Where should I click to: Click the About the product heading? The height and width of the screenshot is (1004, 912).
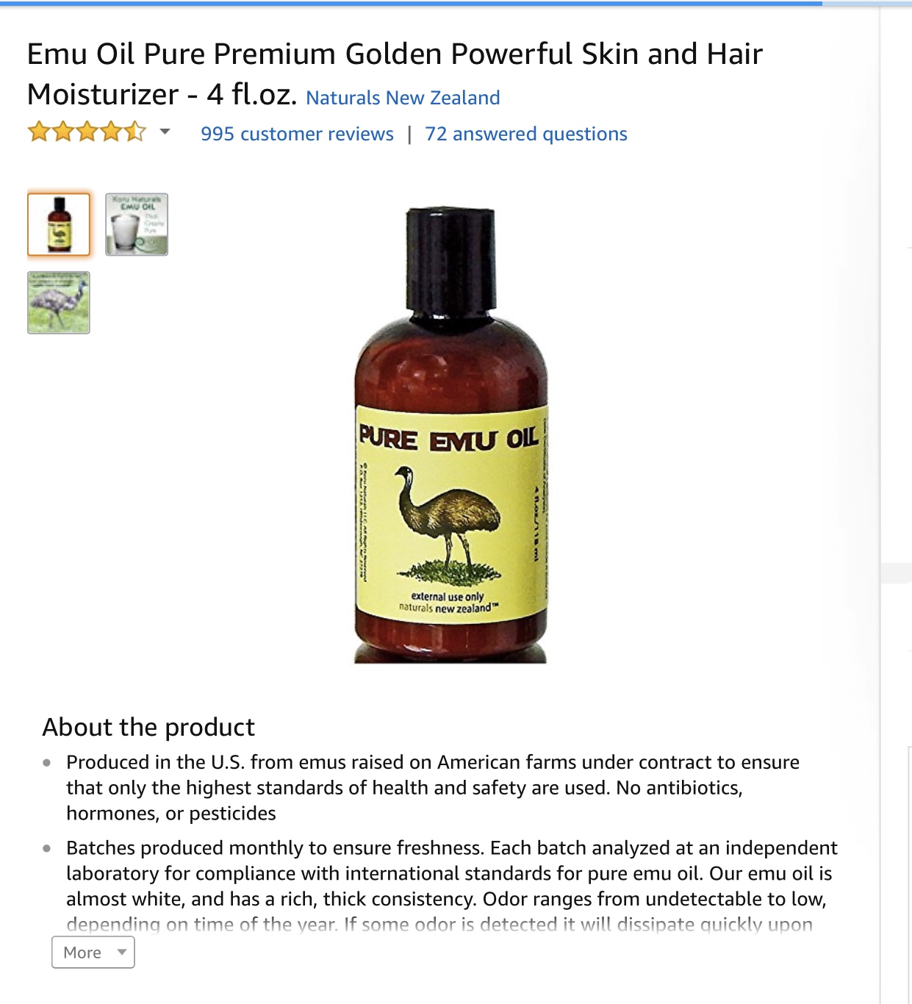pyautogui.click(x=148, y=727)
